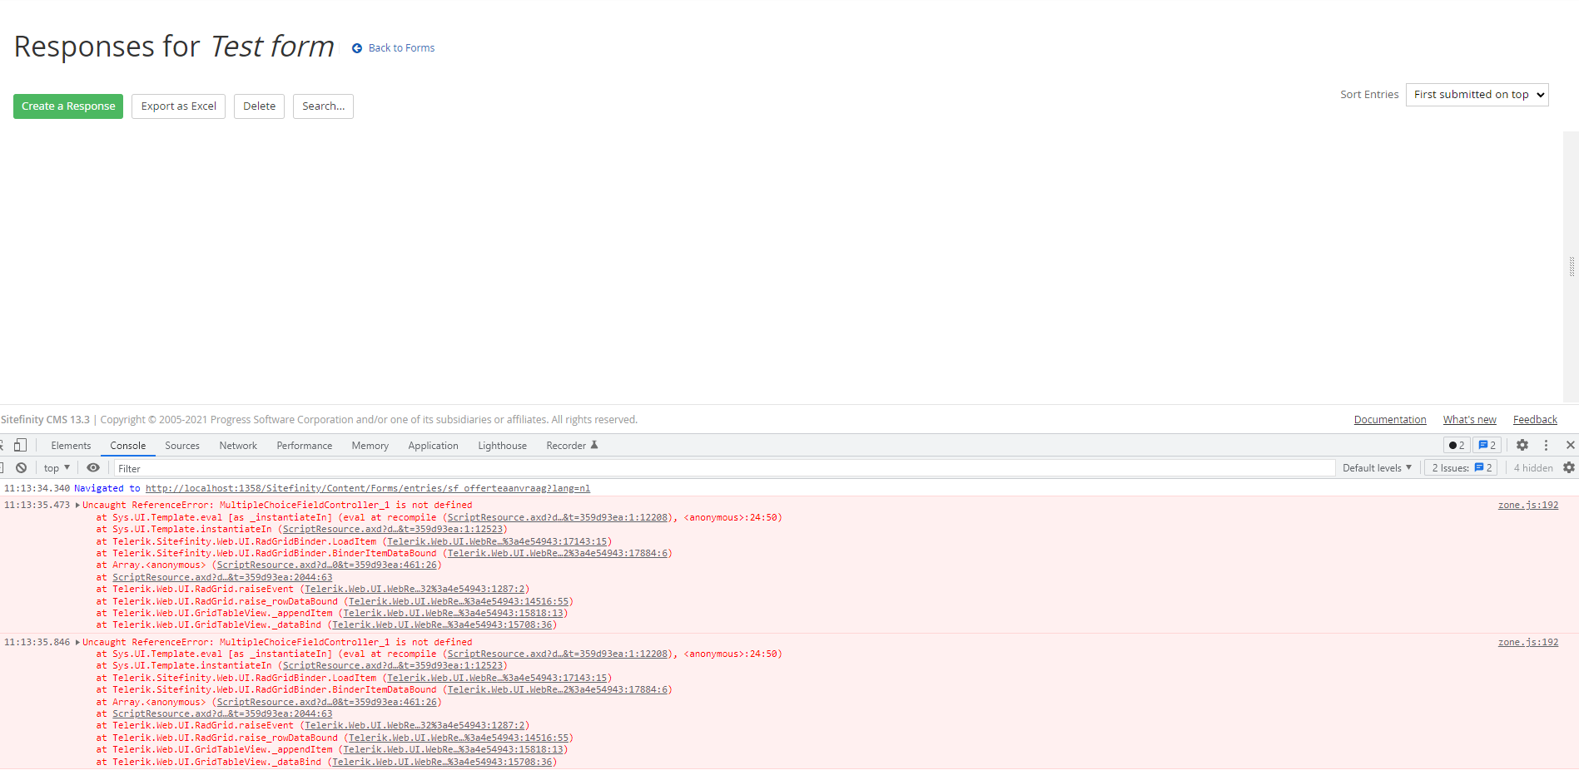Screen dimensions: 1579x775
Task: Click the green 'Create a Response' button
Action: point(67,106)
